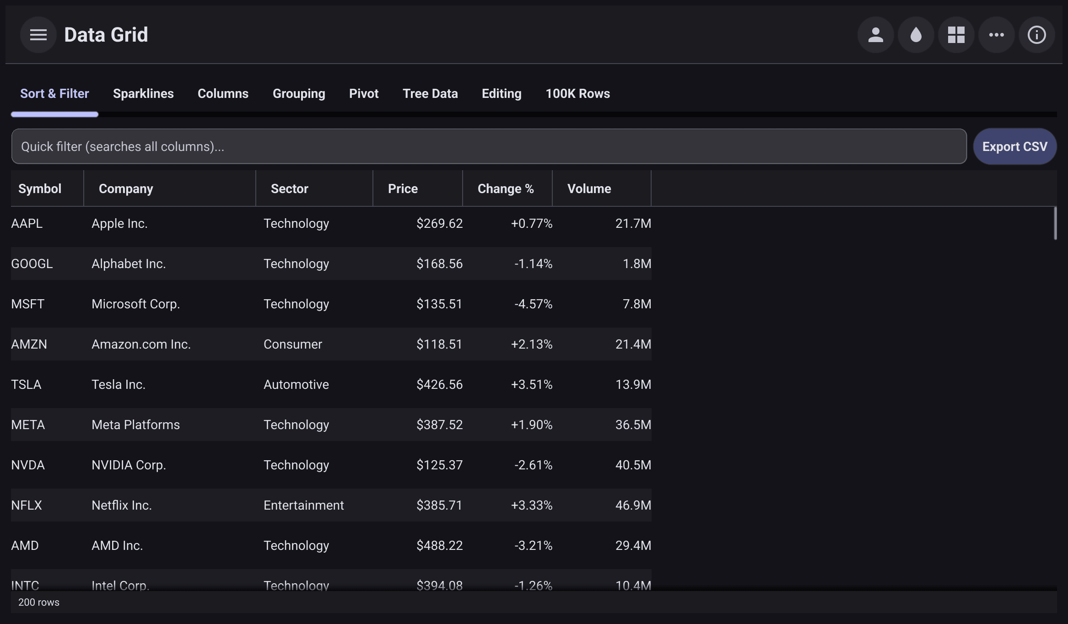This screenshot has width=1068, height=624.
Task: Select the AAPL symbol cell
Action: tap(47, 223)
